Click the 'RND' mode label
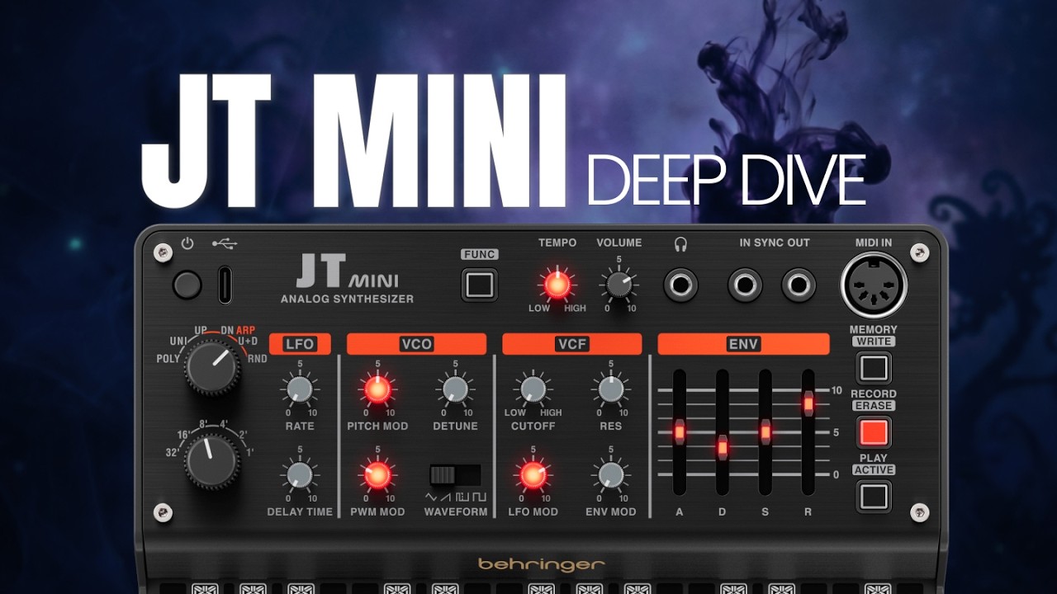Image resolution: width=1057 pixels, height=594 pixels. (257, 359)
